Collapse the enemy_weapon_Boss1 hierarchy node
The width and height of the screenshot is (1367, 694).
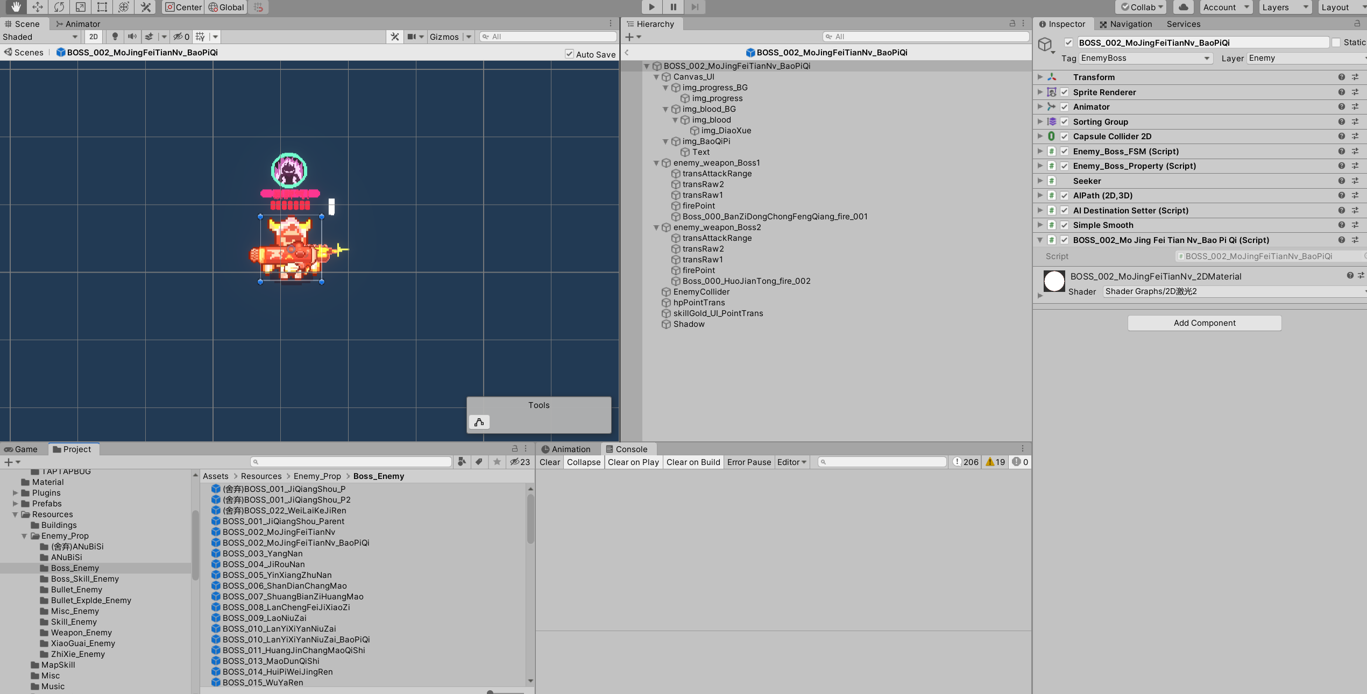pos(656,163)
